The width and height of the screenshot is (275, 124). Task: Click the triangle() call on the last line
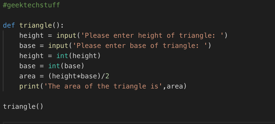(x=23, y=107)
